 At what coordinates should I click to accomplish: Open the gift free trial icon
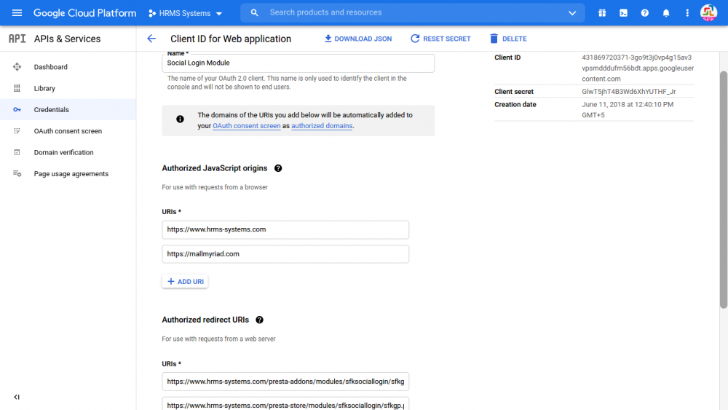(602, 13)
